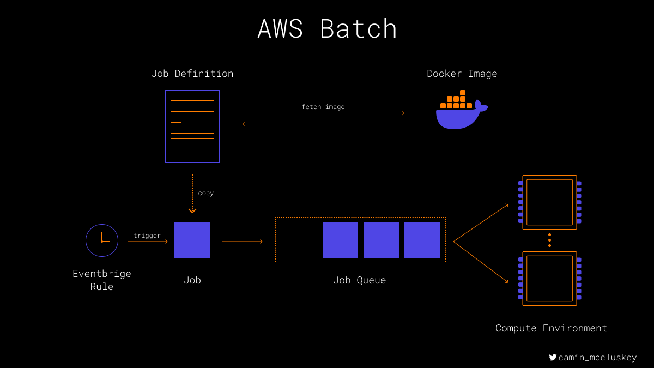Click the lower compute chip icon

click(x=549, y=279)
